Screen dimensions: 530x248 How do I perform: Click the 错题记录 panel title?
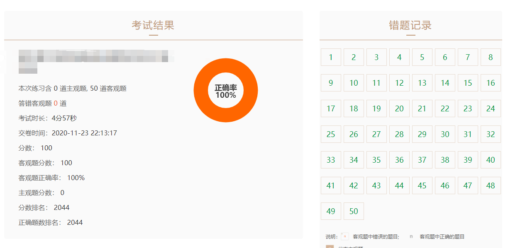tap(410, 25)
